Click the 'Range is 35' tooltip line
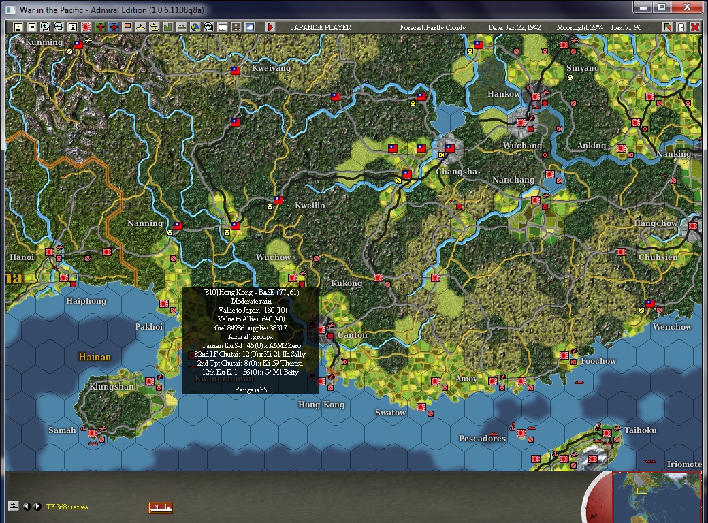Image resolution: width=708 pixels, height=523 pixels. pyautogui.click(x=251, y=390)
